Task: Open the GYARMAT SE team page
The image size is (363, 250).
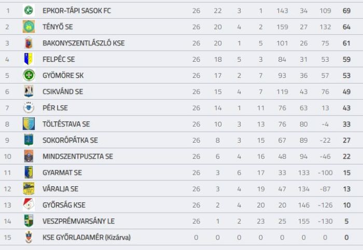Action: pos(62,173)
